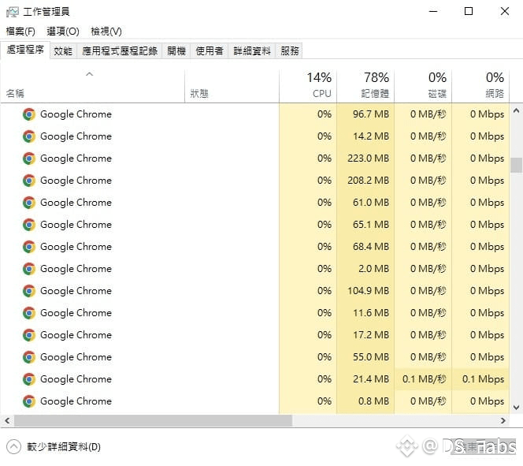Screen dimensions: 523x466
Task: Select memory cell 2.0 MB
Action: point(365,269)
